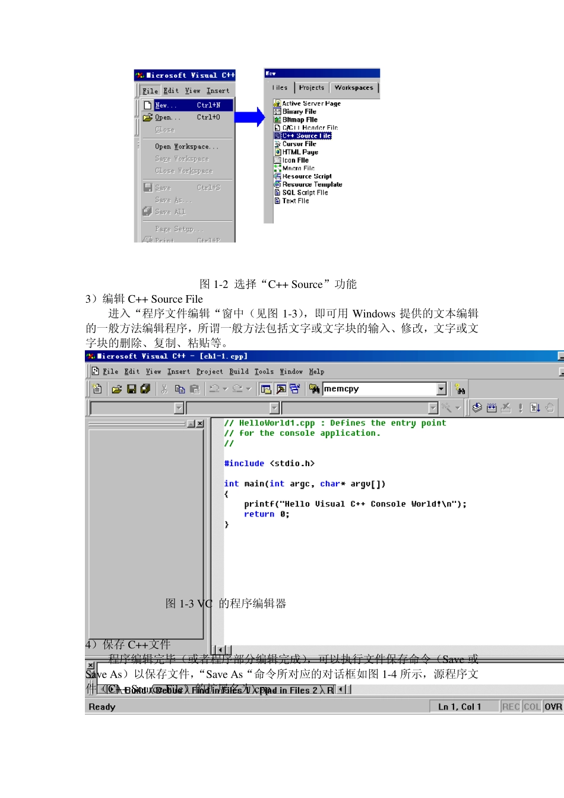The width and height of the screenshot is (564, 798).
Task: Choose Open Workspace... in the File menu
Action: pyautogui.click(x=186, y=147)
